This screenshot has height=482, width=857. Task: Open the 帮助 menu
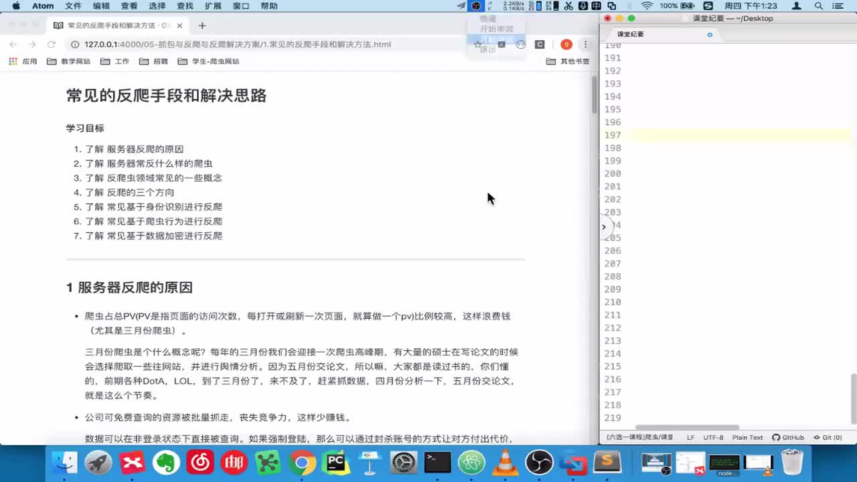point(269,6)
